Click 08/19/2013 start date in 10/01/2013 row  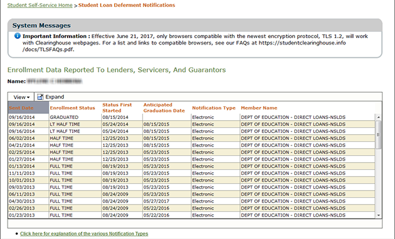(122, 180)
